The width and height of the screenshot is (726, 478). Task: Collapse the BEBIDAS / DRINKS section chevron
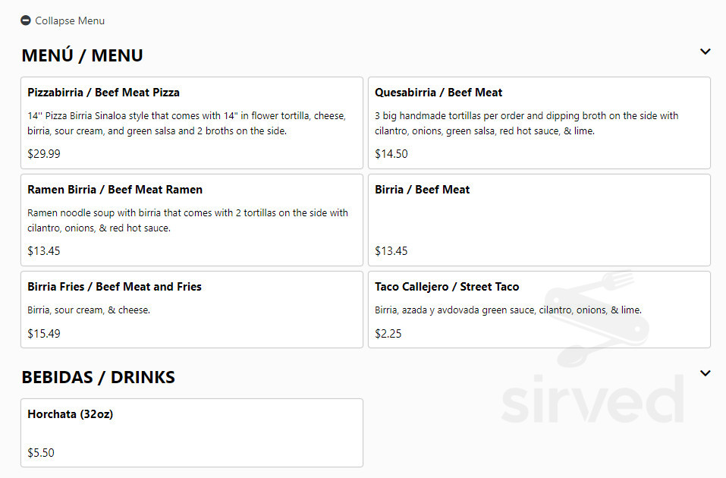[705, 373]
